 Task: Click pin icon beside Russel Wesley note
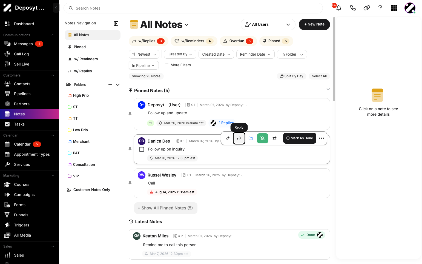[130, 183]
